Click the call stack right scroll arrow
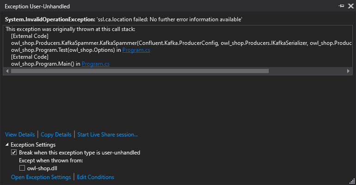Image resolution: width=356 pixels, height=185 pixels. point(348,71)
